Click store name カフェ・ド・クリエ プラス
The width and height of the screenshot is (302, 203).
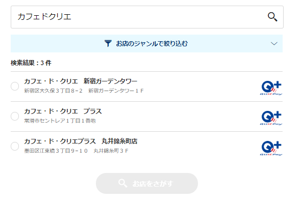pyautogui.click(x=63, y=111)
